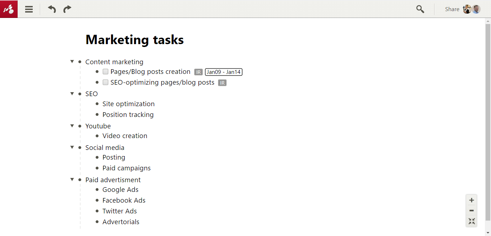Check the Pages/Blog posts creation checkbox
The width and height of the screenshot is (491, 236).
point(105,72)
